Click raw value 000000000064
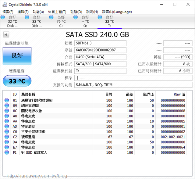This screenshot has width=195, height=179. (173, 147)
